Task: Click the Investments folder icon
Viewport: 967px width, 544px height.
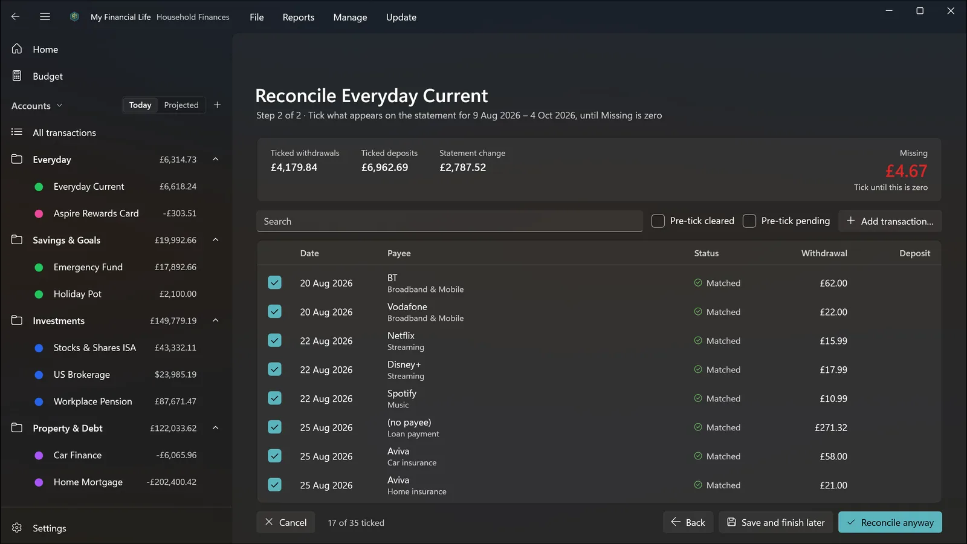Action: pos(17,320)
